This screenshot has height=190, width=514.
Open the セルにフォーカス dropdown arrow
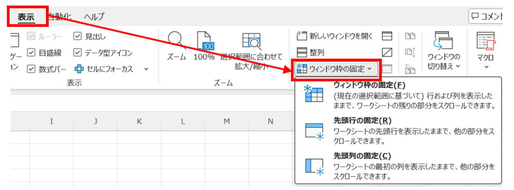click(146, 69)
